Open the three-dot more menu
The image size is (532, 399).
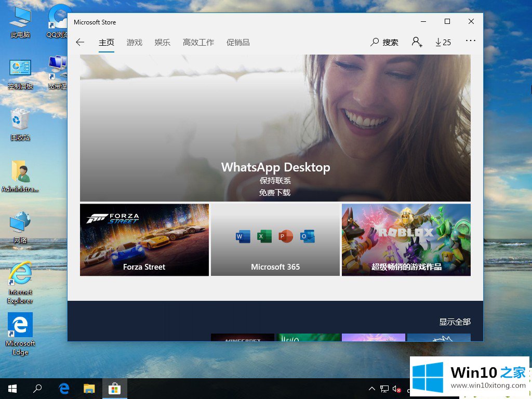[x=471, y=41]
